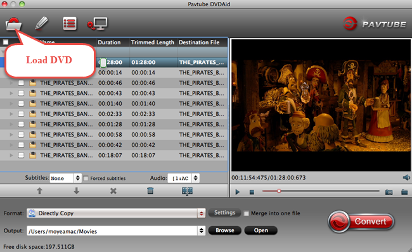Expand the title row with duration 00:01:28
Image resolution: width=412 pixels, height=252 pixels.
click(x=11, y=124)
